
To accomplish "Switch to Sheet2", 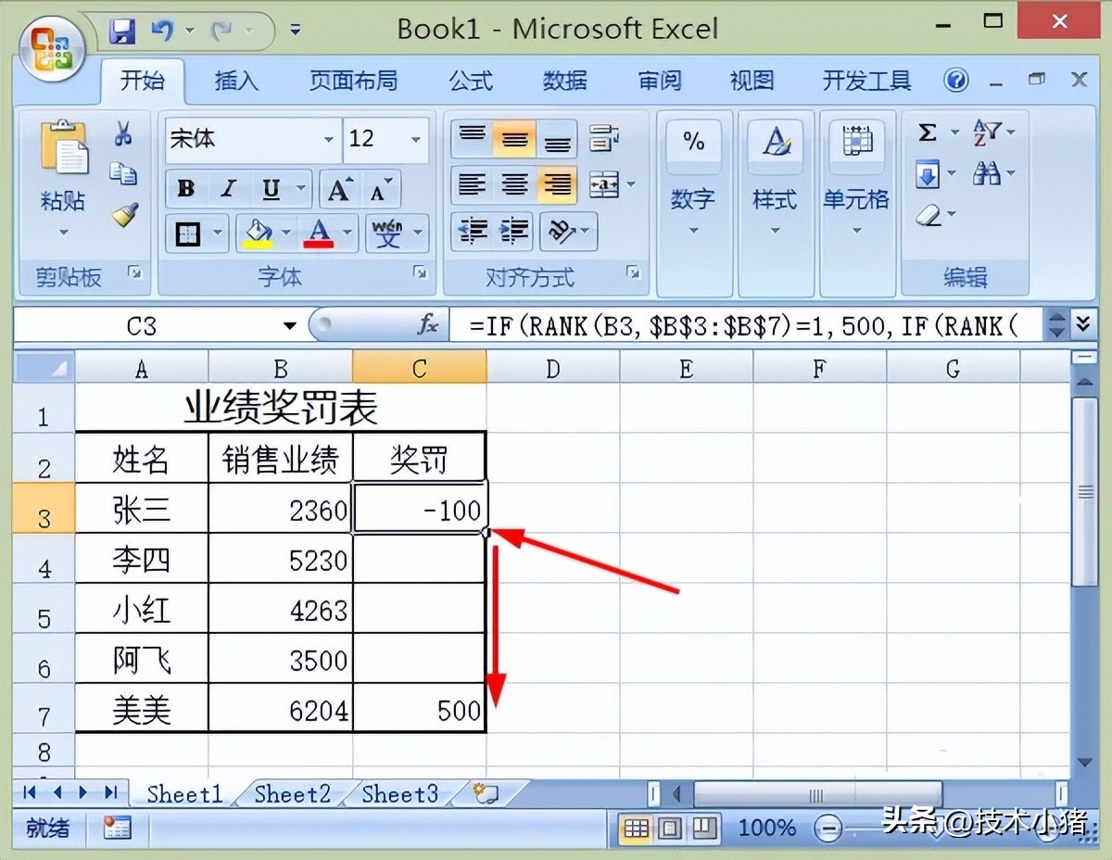I will [292, 794].
